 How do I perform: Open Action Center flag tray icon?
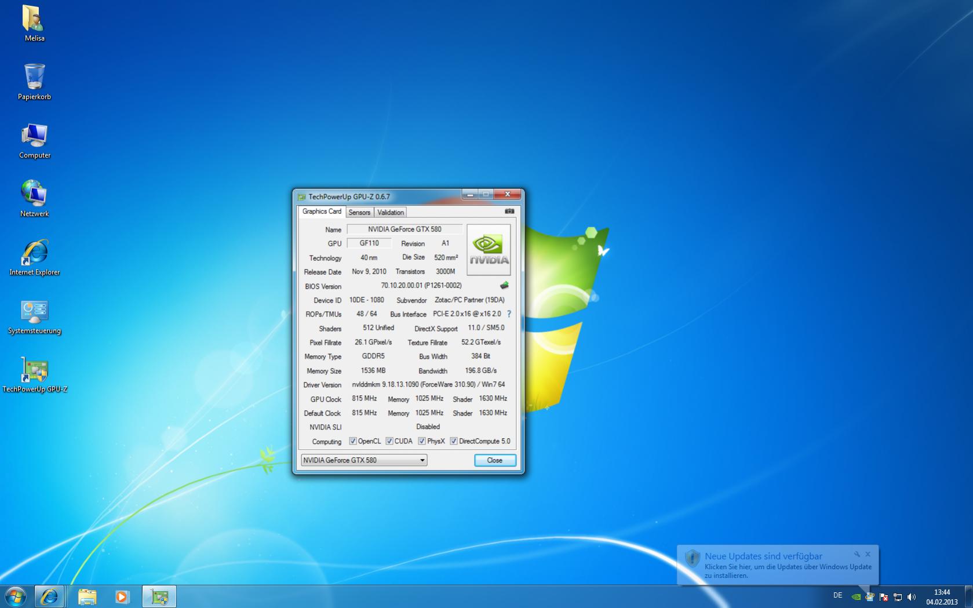(x=884, y=596)
